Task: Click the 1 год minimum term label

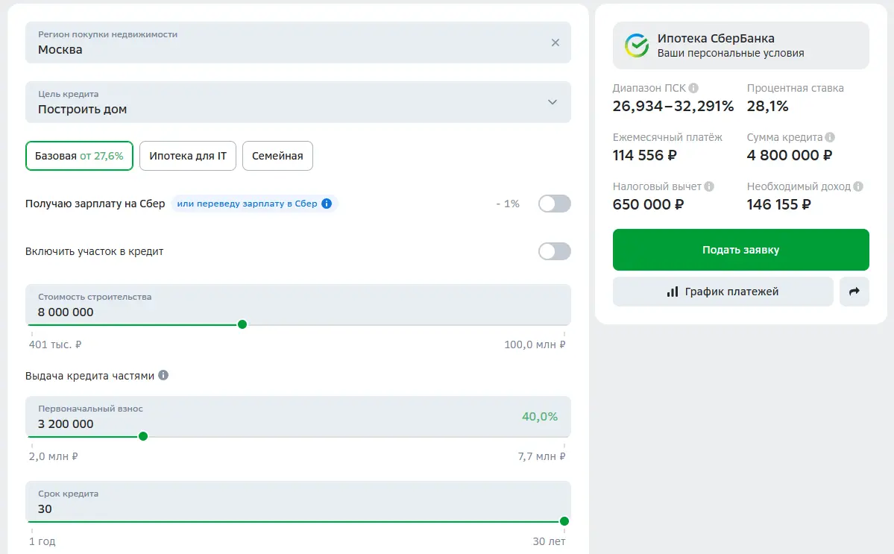Action: (x=43, y=541)
